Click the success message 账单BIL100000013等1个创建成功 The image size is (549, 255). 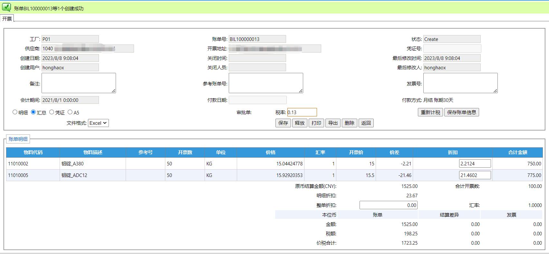click(x=49, y=8)
